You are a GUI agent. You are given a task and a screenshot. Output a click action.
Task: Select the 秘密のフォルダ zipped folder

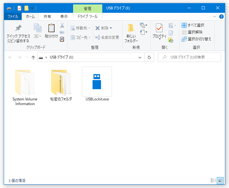pyautogui.click(x=61, y=85)
